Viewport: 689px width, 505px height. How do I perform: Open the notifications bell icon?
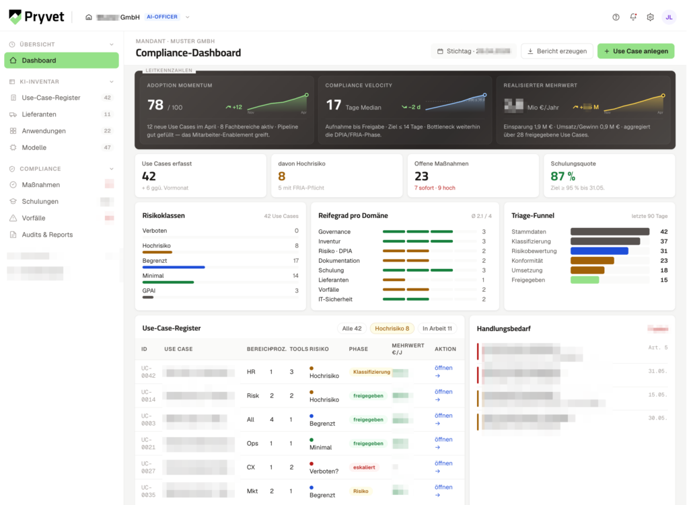point(632,17)
